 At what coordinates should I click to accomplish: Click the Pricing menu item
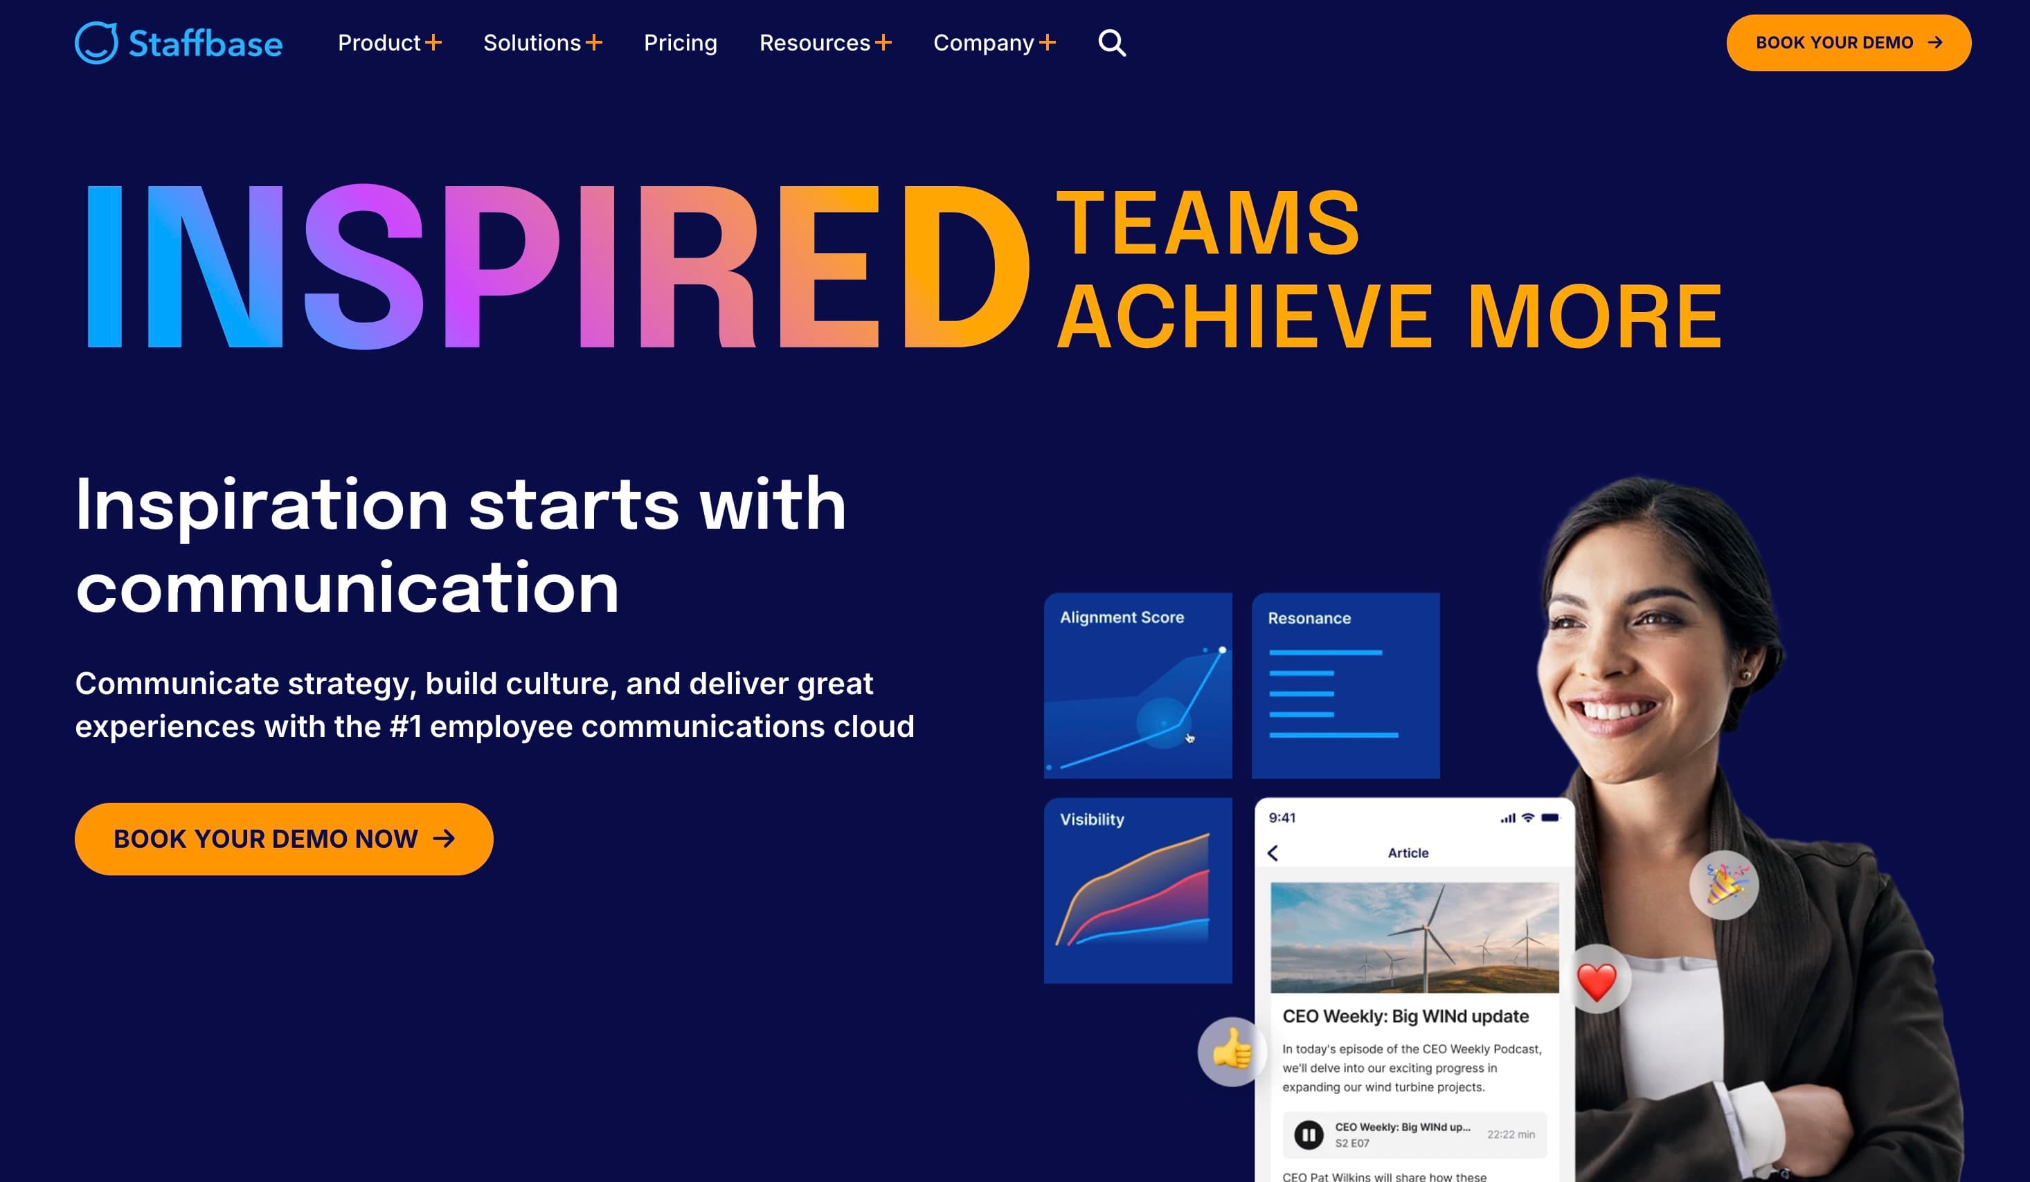tap(680, 42)
